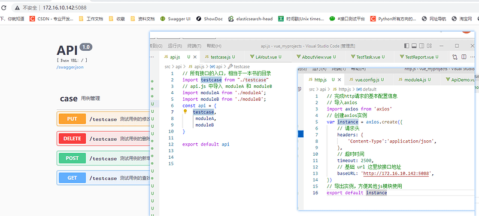Switch to the TestReport.vue tab
Screen dimensions: 479x216
(422, 57)
